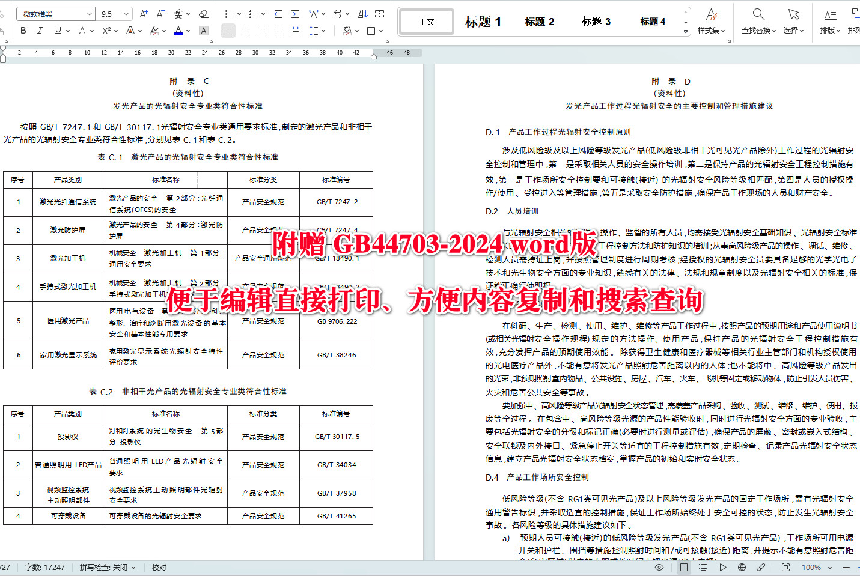Click the Select arrow tool
The width and height of the screenshot is (860, 576).
click(793, 14)
